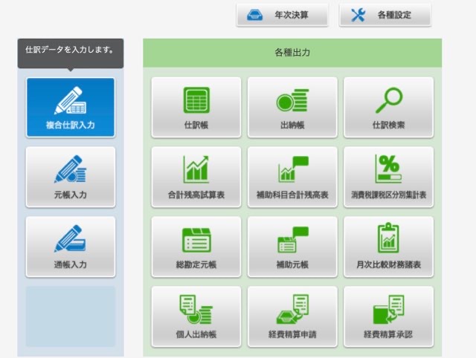
Task: Open 複合仕訳入力 compound journal entry
Action: [x=71, y=107]
